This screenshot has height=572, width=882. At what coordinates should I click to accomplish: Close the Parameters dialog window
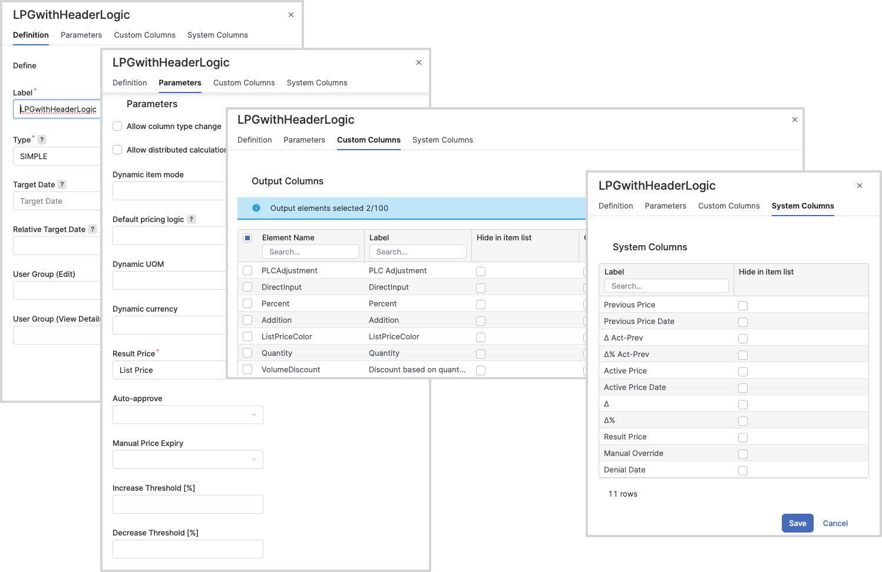[x=419, y=62]
